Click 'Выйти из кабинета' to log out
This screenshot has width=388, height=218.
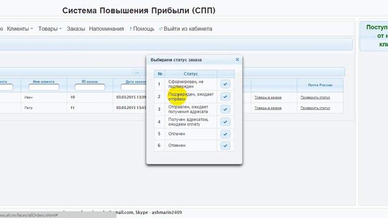coord(186,28)
